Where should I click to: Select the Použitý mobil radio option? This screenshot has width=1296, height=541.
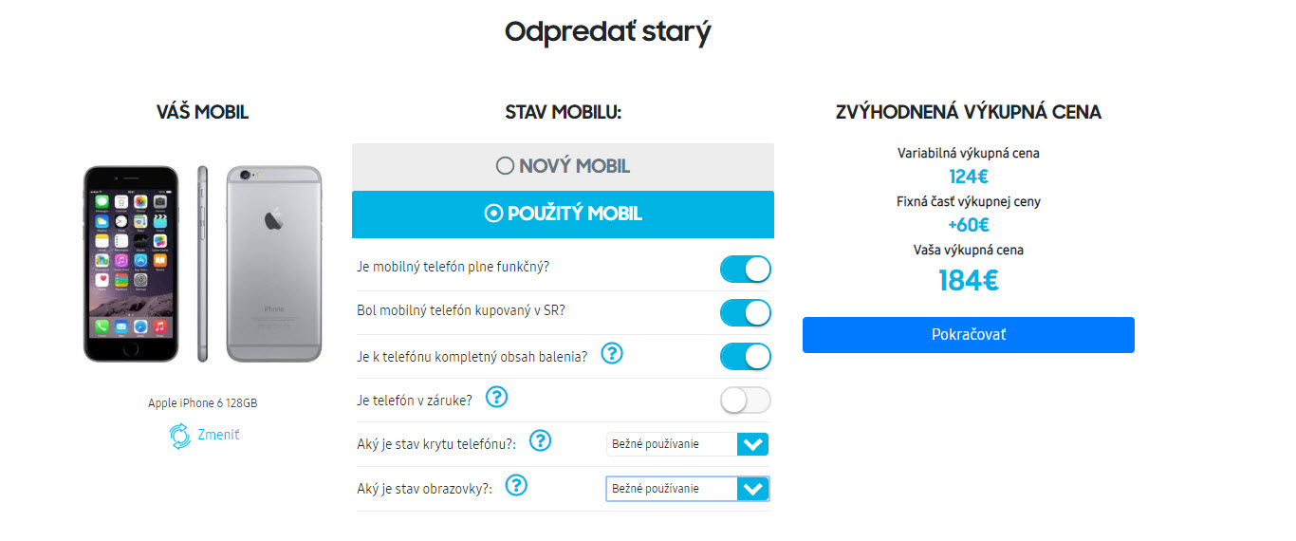(493, 215)
